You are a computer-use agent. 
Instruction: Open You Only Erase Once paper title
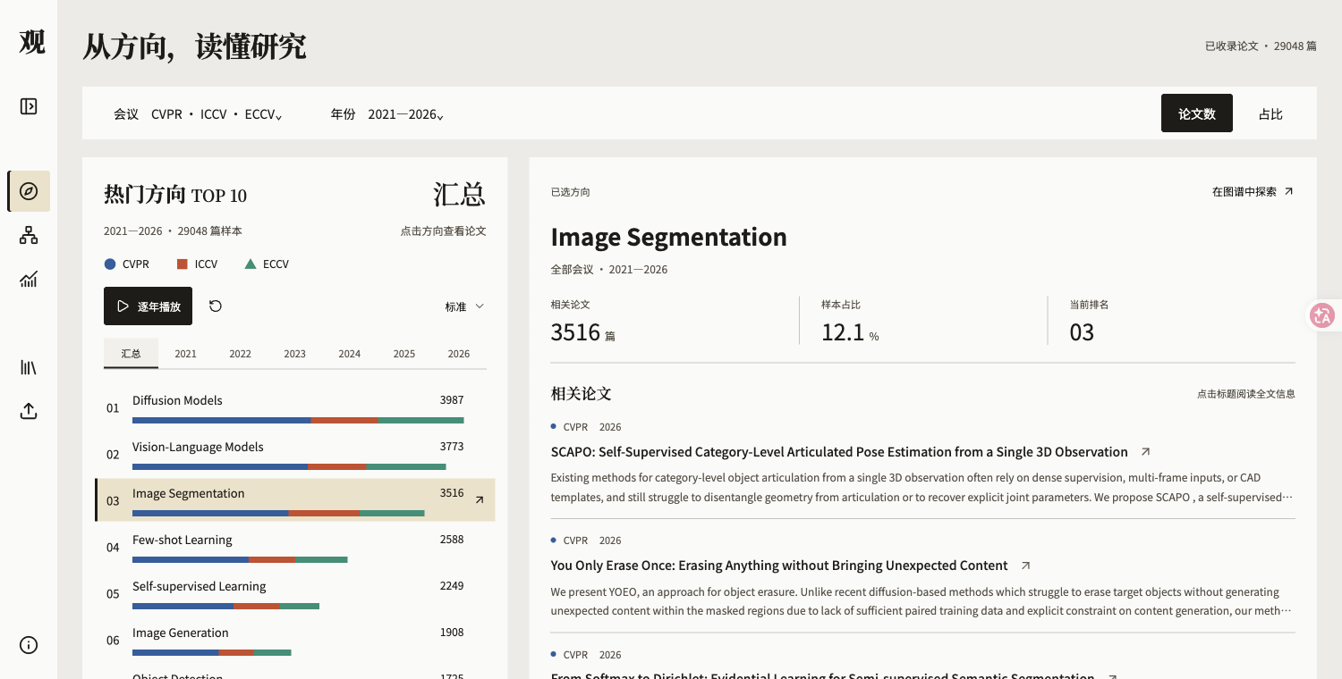point(779,566)
